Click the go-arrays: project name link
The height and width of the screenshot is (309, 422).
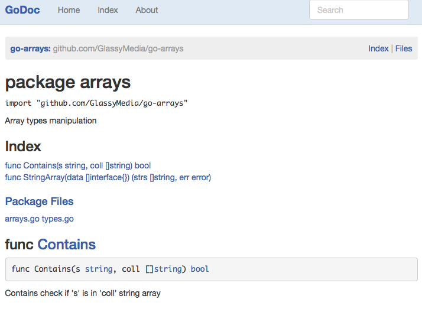(30, 48)
